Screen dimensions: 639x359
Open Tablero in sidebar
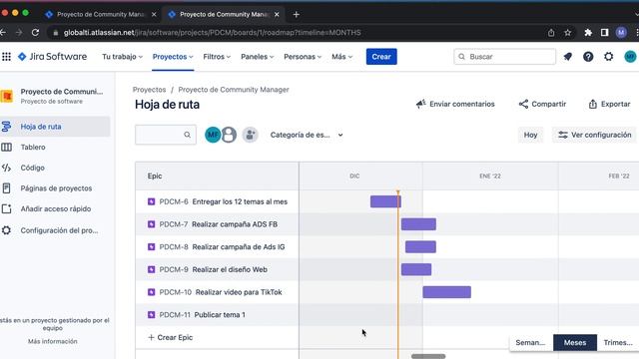(55, 147)
